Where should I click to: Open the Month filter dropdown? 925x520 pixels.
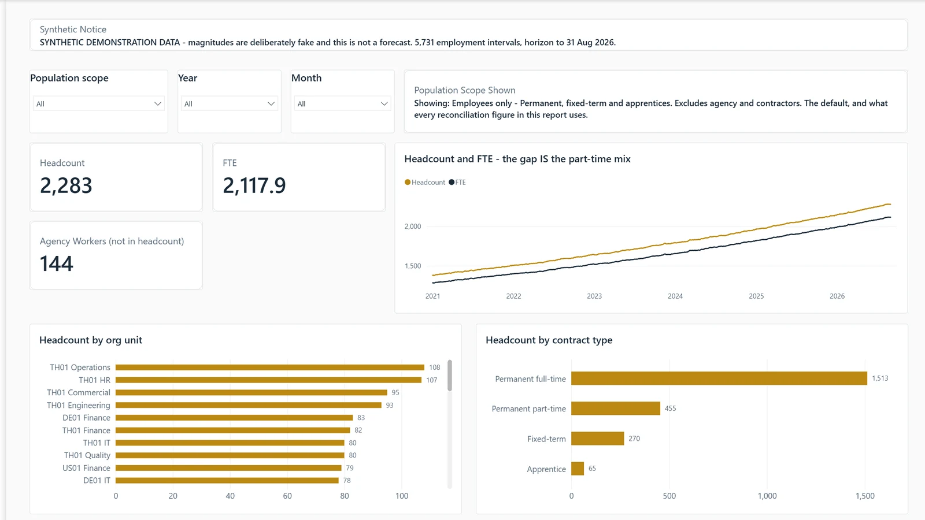pos(343,103)
